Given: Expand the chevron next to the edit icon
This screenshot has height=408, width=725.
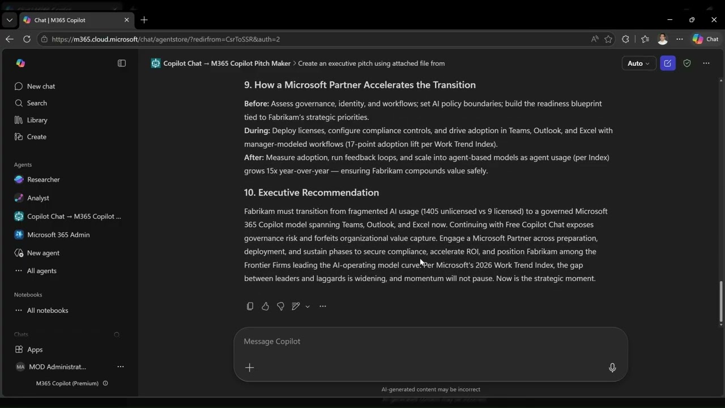Looking at the screenshot, I should point(308,307).
